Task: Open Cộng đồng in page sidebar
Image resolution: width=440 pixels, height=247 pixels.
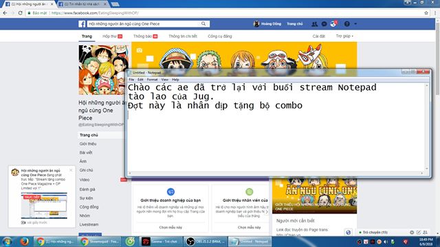Action: [x=89, y=207]
